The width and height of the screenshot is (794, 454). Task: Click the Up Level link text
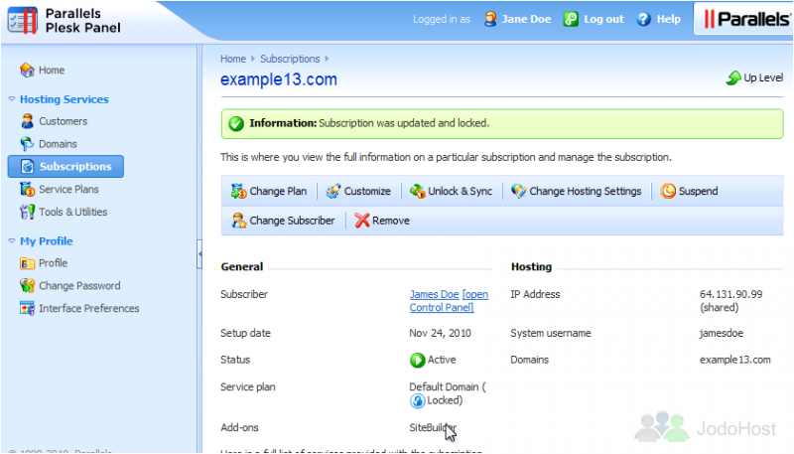[763, 78]
